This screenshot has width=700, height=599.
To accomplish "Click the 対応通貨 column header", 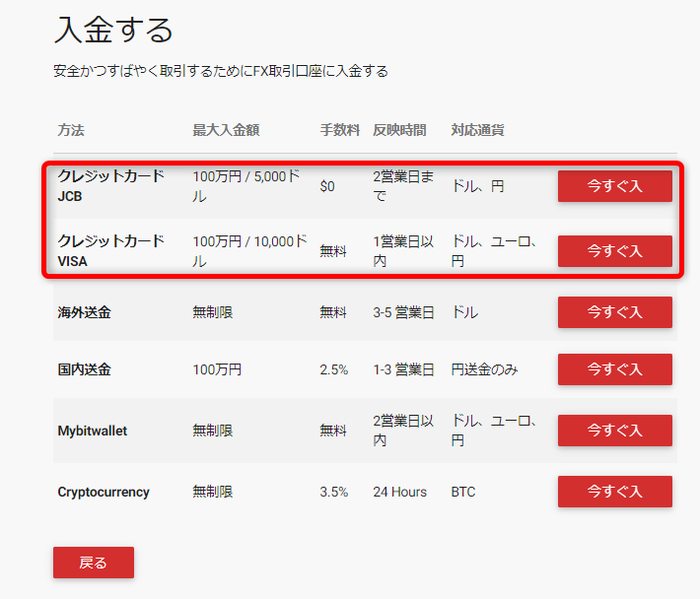I will (x=477, y=131).
